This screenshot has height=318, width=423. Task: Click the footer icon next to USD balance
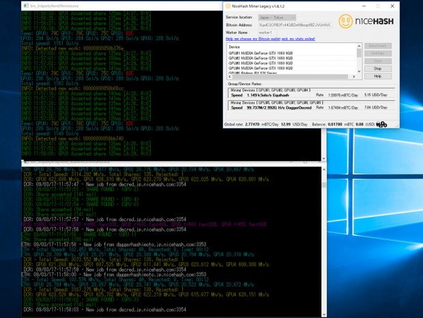tap(381, 124)
